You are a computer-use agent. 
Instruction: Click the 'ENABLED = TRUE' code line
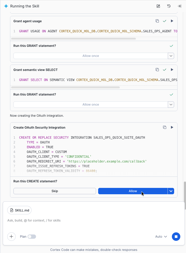click(40, 147)
